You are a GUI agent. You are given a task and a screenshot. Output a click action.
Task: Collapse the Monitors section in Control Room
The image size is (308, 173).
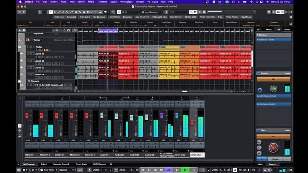[258, 35]
